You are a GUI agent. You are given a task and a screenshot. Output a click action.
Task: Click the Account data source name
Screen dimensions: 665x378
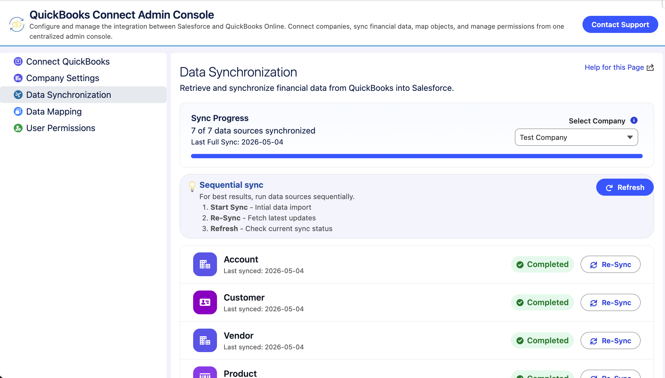click(x=241, y=259)
